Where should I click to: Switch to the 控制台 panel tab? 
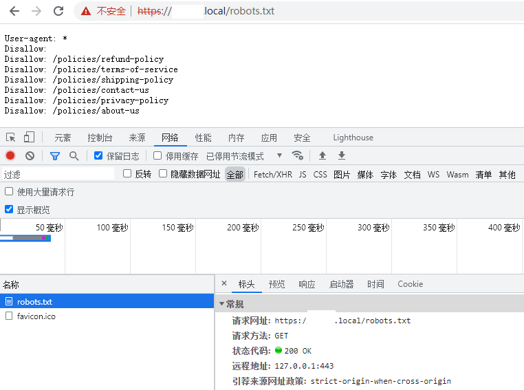(100, 138)
